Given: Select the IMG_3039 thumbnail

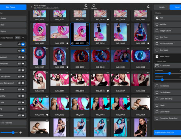Looking at the screenshot, I should tap(80, 56).
